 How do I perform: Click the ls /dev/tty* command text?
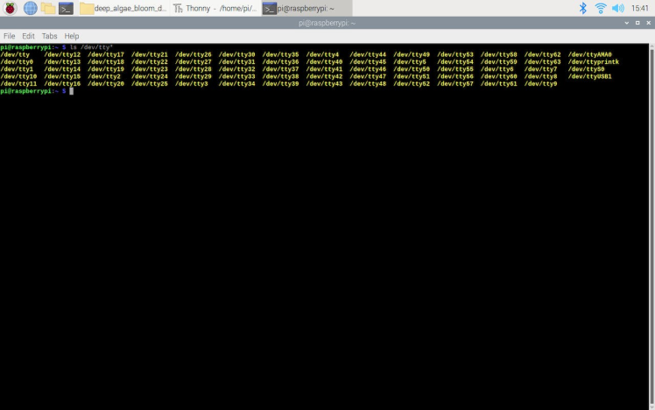(91, 47)
